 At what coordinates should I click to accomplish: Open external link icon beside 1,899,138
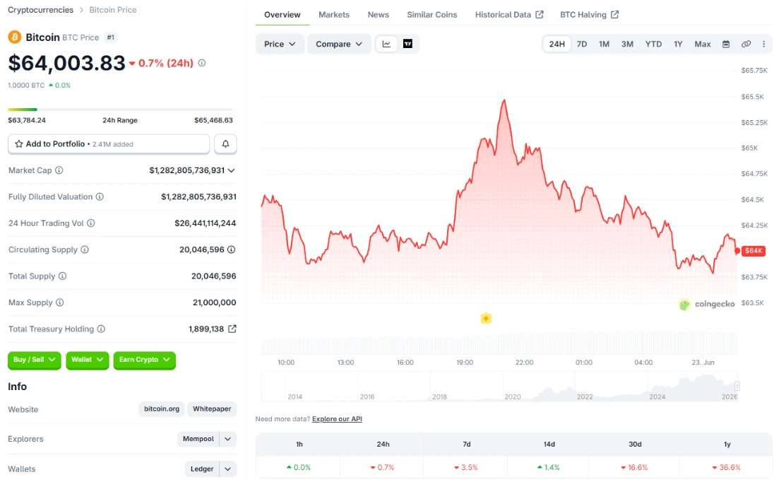[232, 329]
